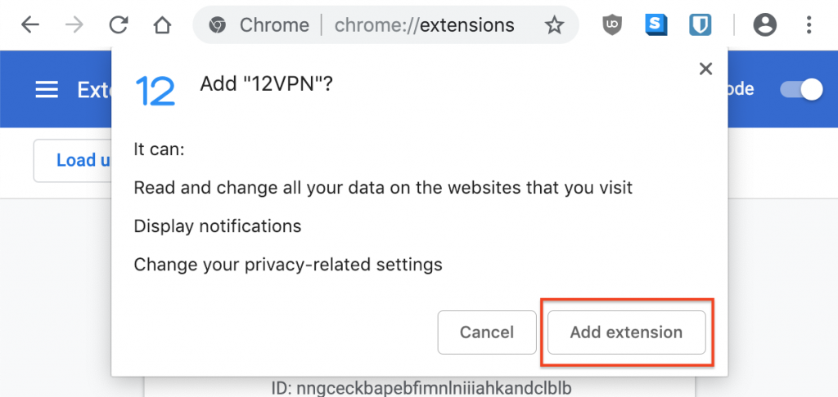The image size is (838, 397).
Task: Open Chrome's three-dot menu
Action: tap(809, 25)
